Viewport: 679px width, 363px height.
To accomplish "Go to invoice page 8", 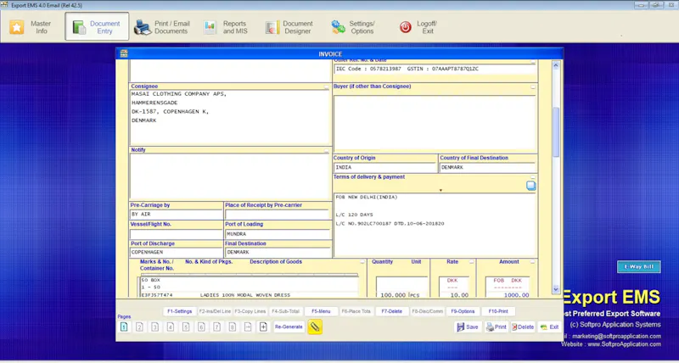I will [233, 327].
